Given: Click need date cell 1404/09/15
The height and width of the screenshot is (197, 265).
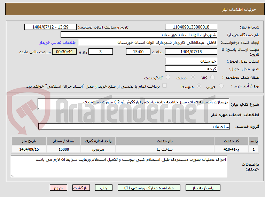Looking at the screenshot, I should click(x=29, y=149).
